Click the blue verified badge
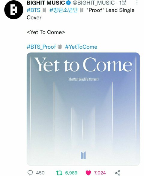 click(68, 3)
